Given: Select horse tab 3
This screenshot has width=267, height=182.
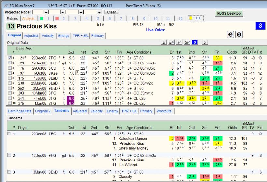Looking at the screenshot, I should pos(75,18).
